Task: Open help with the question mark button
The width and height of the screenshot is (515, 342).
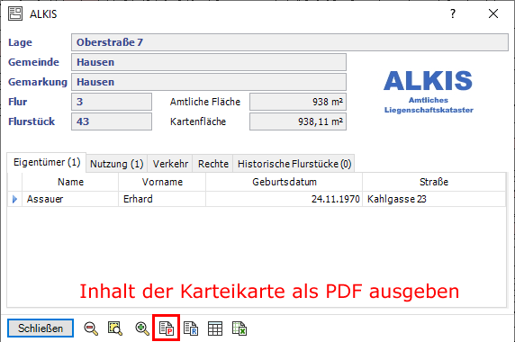Action: coord(453,13)
